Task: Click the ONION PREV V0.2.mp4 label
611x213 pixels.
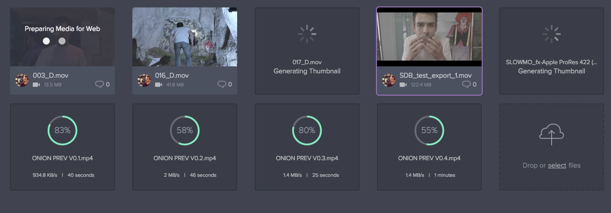Action: coord(185,158)
